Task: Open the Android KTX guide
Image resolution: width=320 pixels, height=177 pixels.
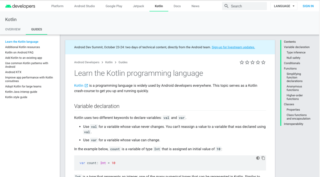Action: pyautogui.click(x=13, y=72)
